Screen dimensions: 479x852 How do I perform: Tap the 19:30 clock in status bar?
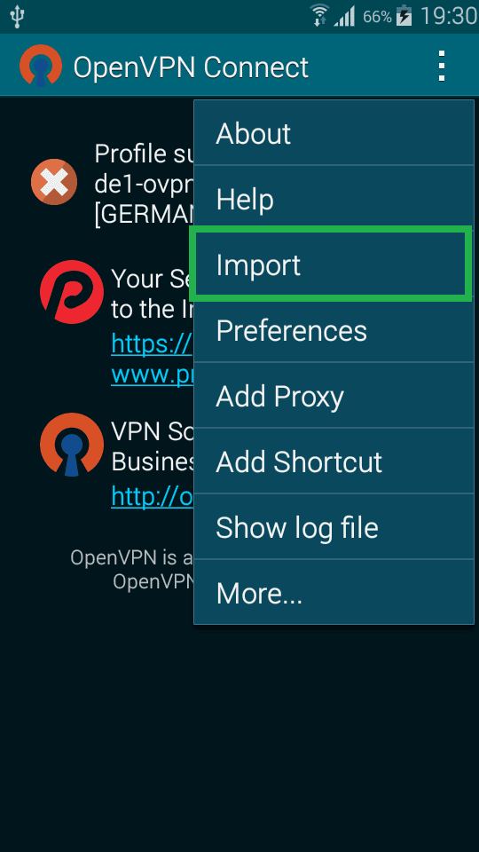coord(449,16)
